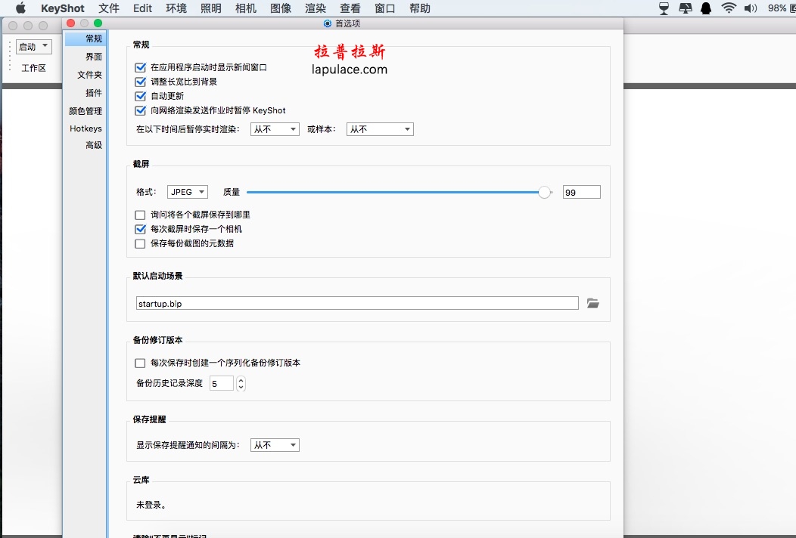Open the Wi-Fi status icon
796x538 pixels.
click(729, 8)
